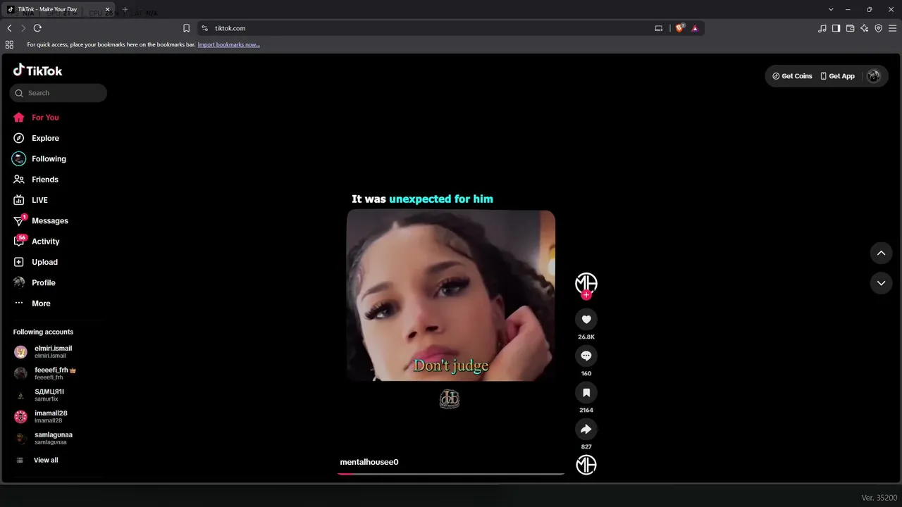Click the browser forward button
Screen dimensions: 902x507
[x=23, y=28]
